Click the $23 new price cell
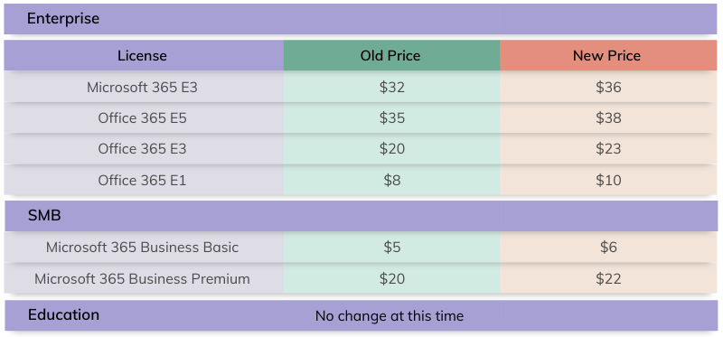The image size is (723, 337). click(x=608, y=149)
